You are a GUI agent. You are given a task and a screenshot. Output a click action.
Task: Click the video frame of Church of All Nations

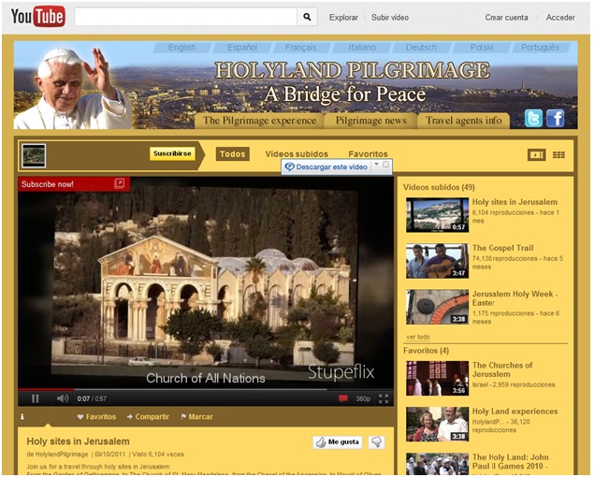pyautogui.click(x=206, y=281)
